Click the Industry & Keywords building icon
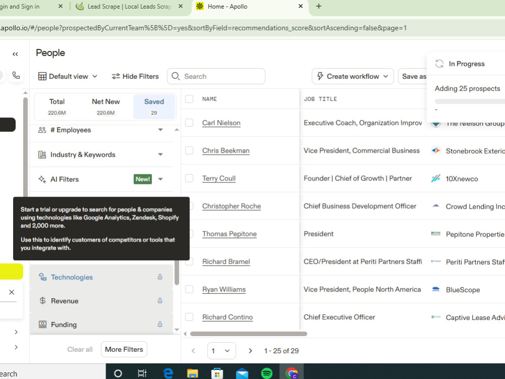 tap(42, 155)
